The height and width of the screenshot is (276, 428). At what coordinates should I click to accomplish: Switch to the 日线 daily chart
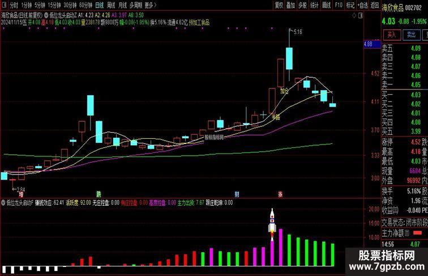100,5
